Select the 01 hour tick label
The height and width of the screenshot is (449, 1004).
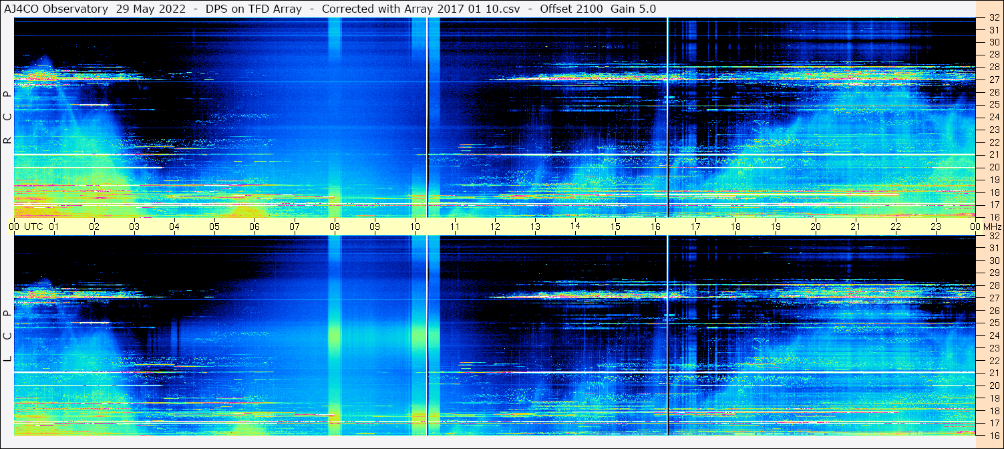point(54,227)
